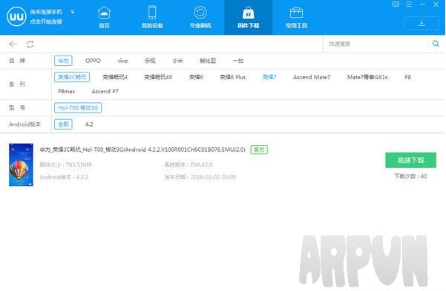Choose the Mate7青春GX1s series
Viewport: 446px width, 291px height.
367,77
